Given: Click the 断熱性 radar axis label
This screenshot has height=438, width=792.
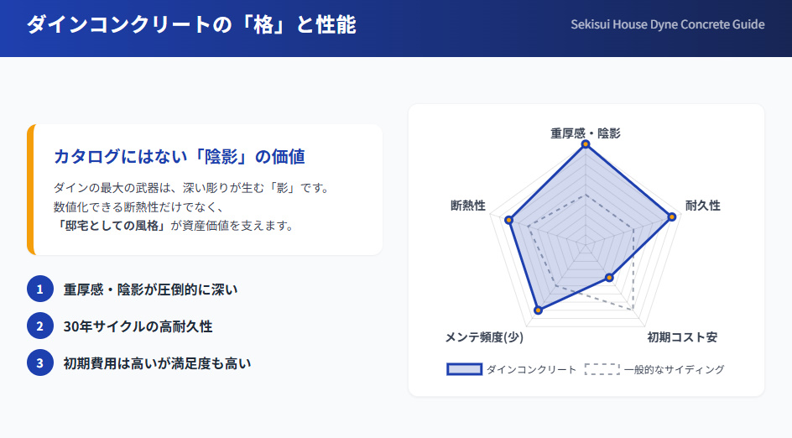Looking at the screenshot, I should [468, 206].
